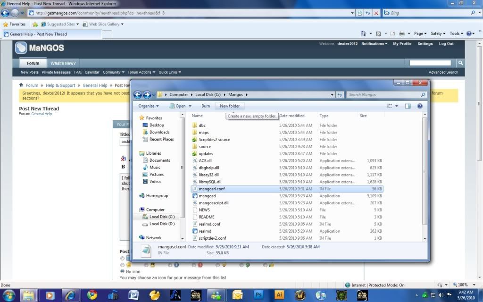483x302 pixels.
Task: Click the Refresh icon beside the address bar
Action: 368,13
